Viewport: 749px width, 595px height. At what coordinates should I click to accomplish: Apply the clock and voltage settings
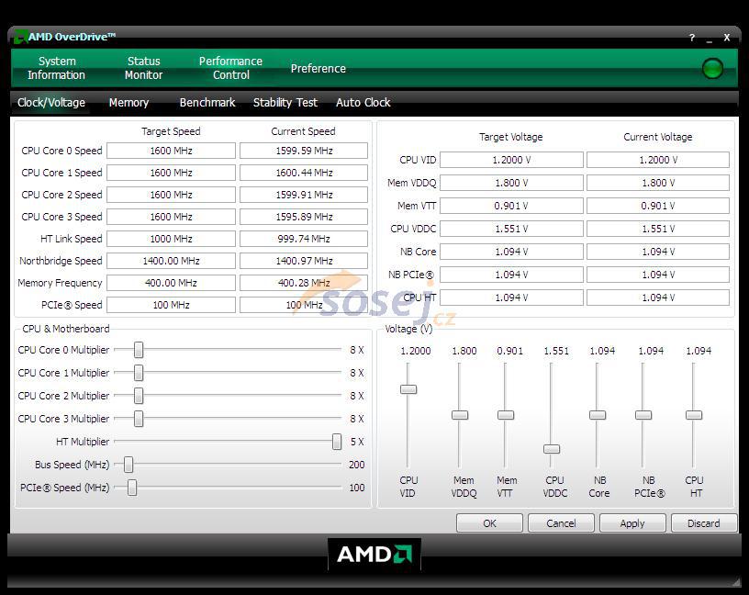pyautogui.click(x=632, y=522)
